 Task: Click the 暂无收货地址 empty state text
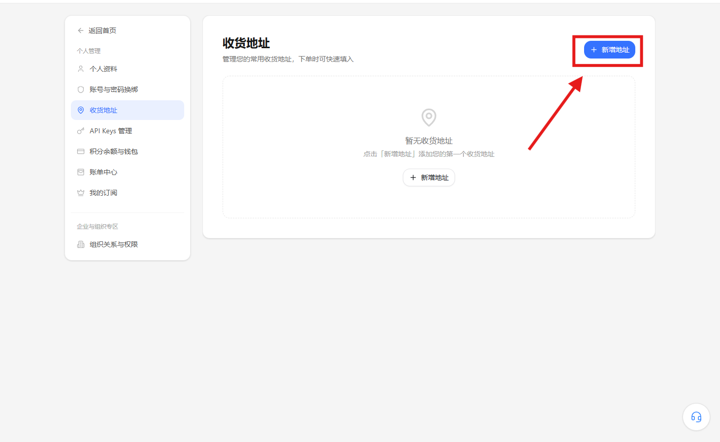click(429, 141)
